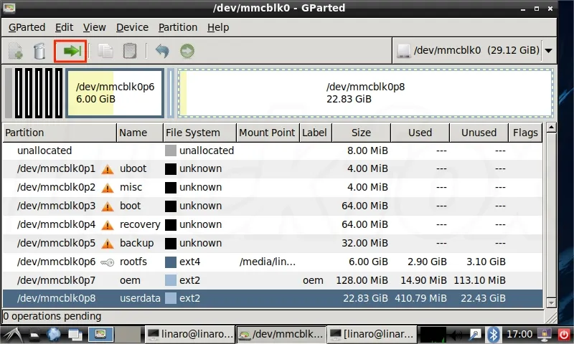This screenshot has height=344, width=574.
Task: Click the '0 operations pending' status bar
Action: point(273,316)
